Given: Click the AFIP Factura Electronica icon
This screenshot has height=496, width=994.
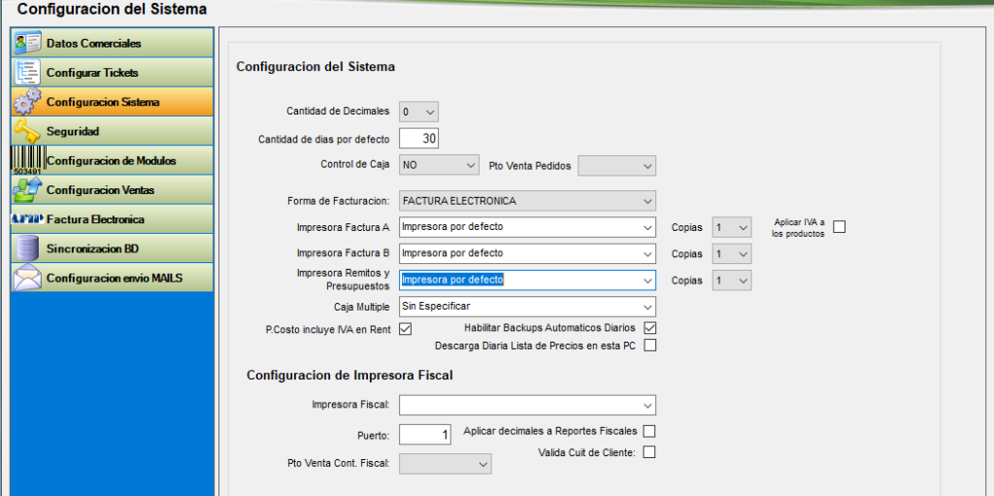Looking at the screenshot, I should pyautogui.click(x=27, y=218).
